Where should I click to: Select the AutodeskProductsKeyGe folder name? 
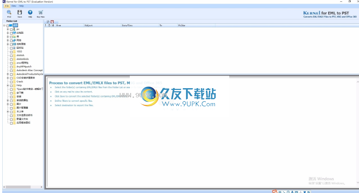(x=30, y=74)
